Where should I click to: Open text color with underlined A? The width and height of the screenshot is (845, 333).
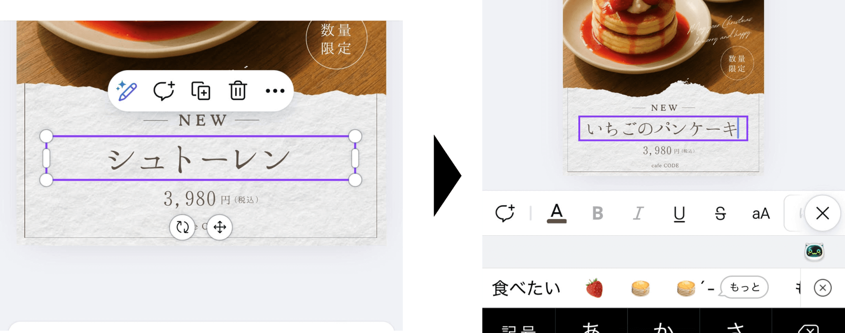[557, 213]
